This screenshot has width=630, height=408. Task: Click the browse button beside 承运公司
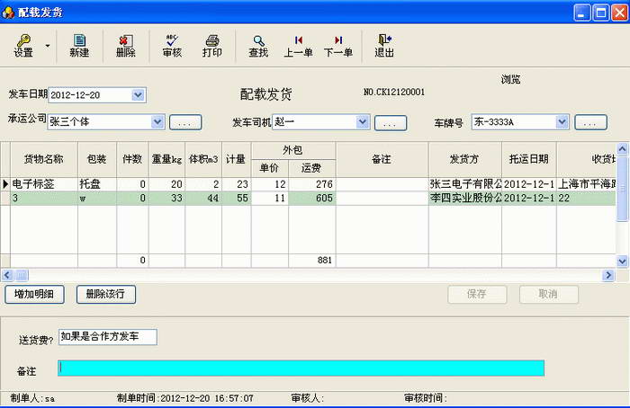pos(185,122)
